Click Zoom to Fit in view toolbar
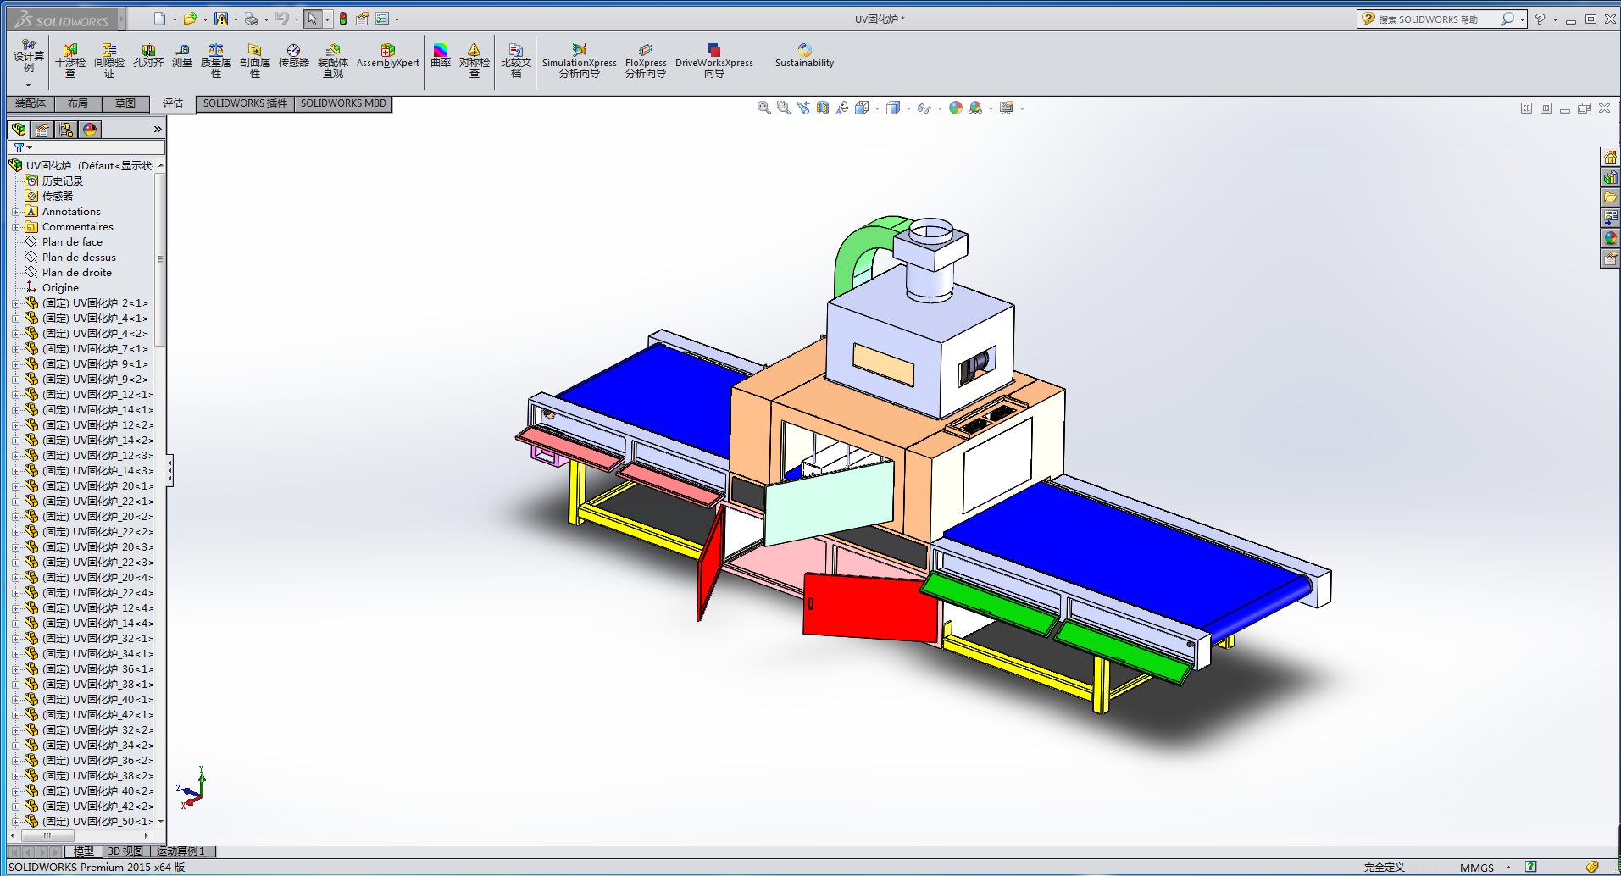Viewport: 1621px width, 876px height. 763,108
